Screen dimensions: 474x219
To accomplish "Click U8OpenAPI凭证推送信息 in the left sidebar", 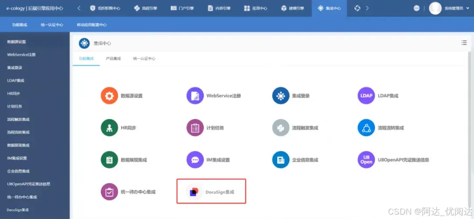I will 29,184.
